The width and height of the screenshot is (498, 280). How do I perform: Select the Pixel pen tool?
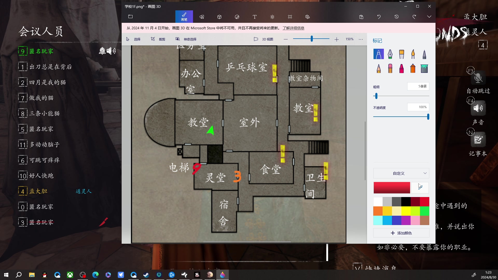click(x=424, y=54)
